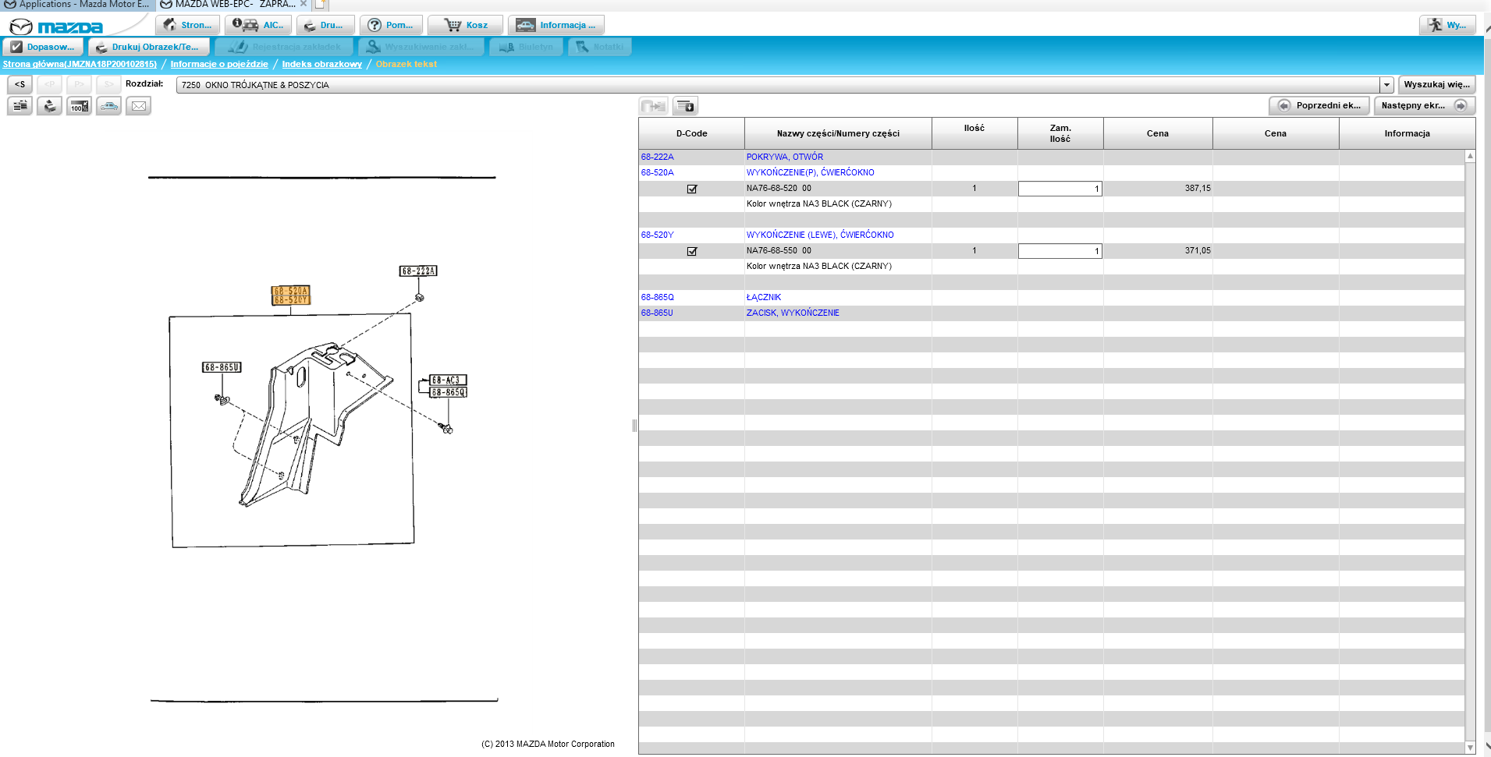
Task: Click the list view icon below <S
Action: [x=20, y=106]
